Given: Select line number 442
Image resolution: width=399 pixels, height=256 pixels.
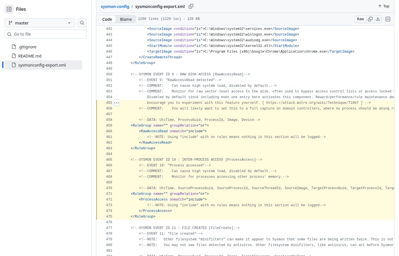Looking at the screenshot, I should pyautogui.click(x=109, y=29).
